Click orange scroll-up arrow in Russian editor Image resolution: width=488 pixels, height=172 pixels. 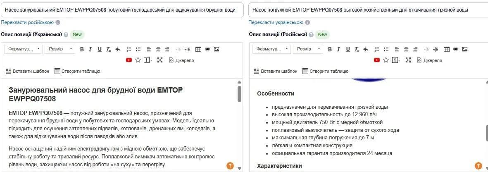click(x=478, y=165)
